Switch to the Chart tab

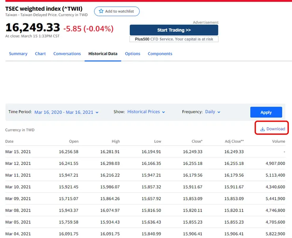40,54
